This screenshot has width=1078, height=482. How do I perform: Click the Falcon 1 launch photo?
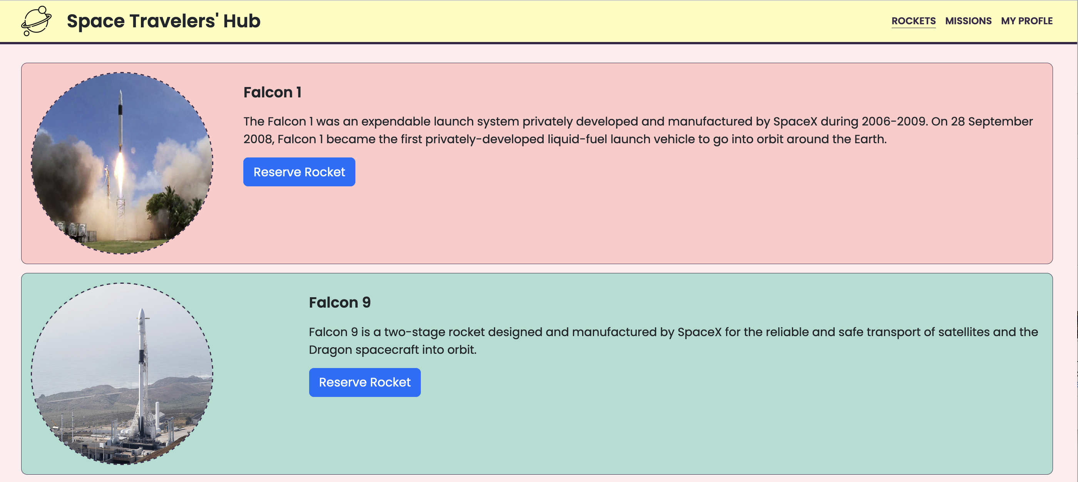tap(122, 163)
